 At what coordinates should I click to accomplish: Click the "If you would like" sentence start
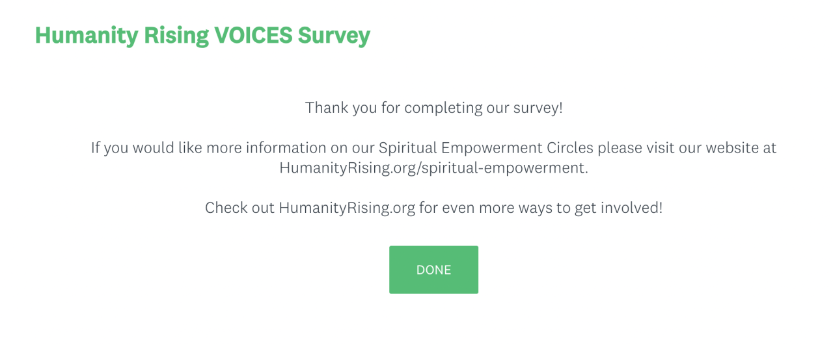click(136, 148)
